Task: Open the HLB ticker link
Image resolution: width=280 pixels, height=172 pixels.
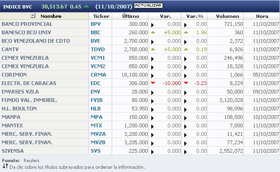Action: click(96, 109)
